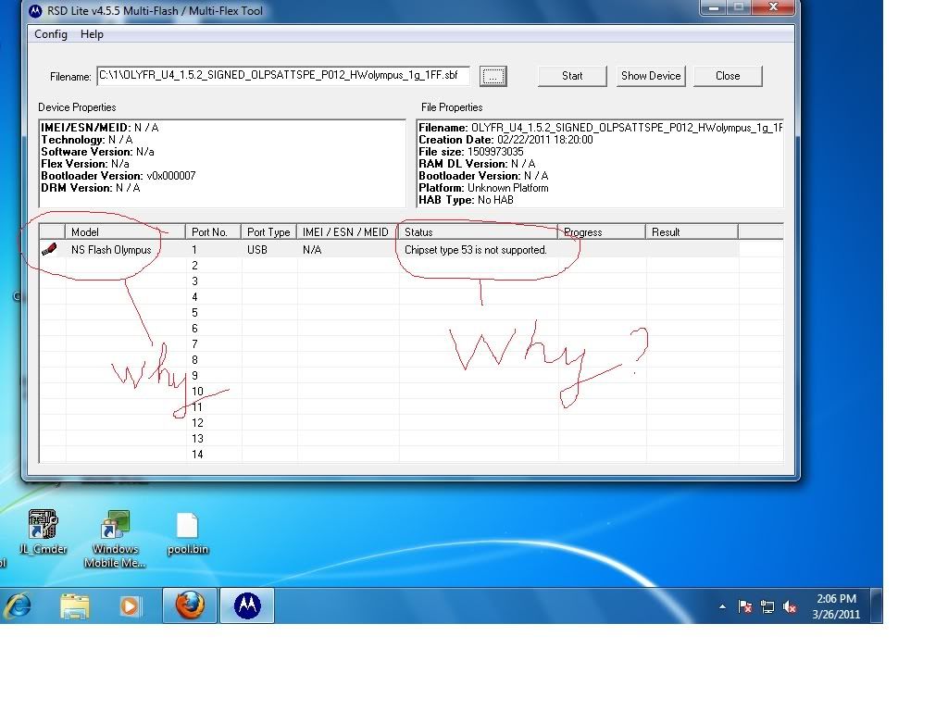Click the Show Device button
Screen dimensions: 948x711
click(651, 76)
